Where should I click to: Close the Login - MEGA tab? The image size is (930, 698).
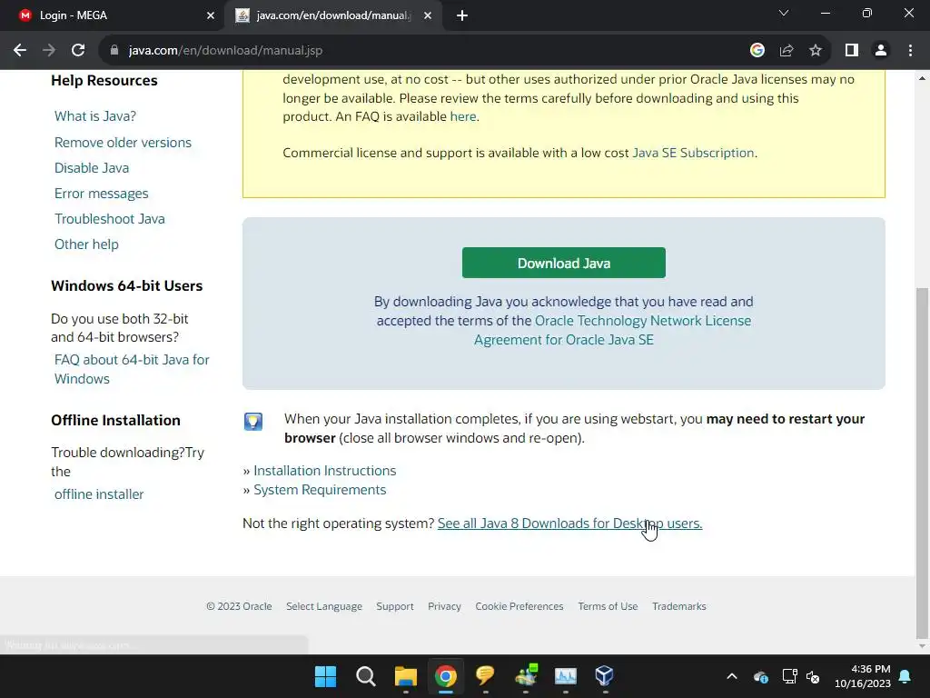[x=211, y=15]
